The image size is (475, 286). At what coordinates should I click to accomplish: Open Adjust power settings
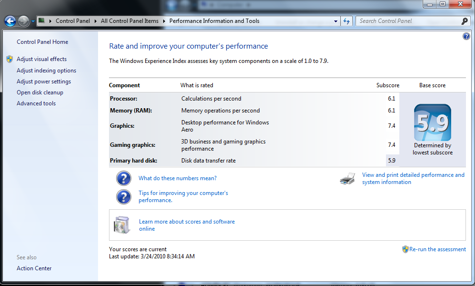click(44, 82)
